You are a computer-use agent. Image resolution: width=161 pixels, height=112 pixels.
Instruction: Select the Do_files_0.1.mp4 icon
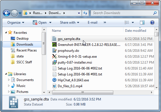click(x=54, y=86)
